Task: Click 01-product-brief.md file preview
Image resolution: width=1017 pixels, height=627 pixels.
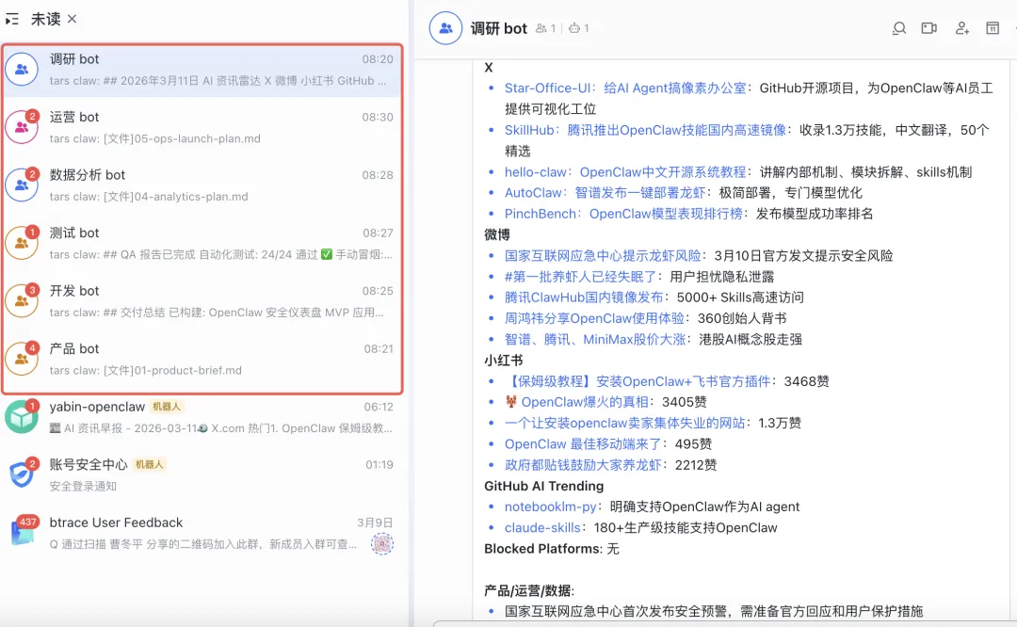Action: 145,370
